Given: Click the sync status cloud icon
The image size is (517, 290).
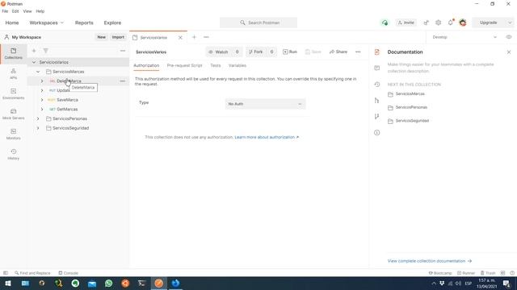Looking at the screenshot, I should 385,23.
